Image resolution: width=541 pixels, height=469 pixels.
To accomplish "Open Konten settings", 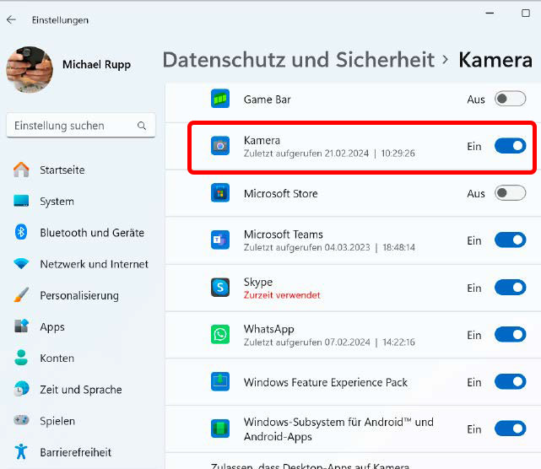I will click(57, 358).
